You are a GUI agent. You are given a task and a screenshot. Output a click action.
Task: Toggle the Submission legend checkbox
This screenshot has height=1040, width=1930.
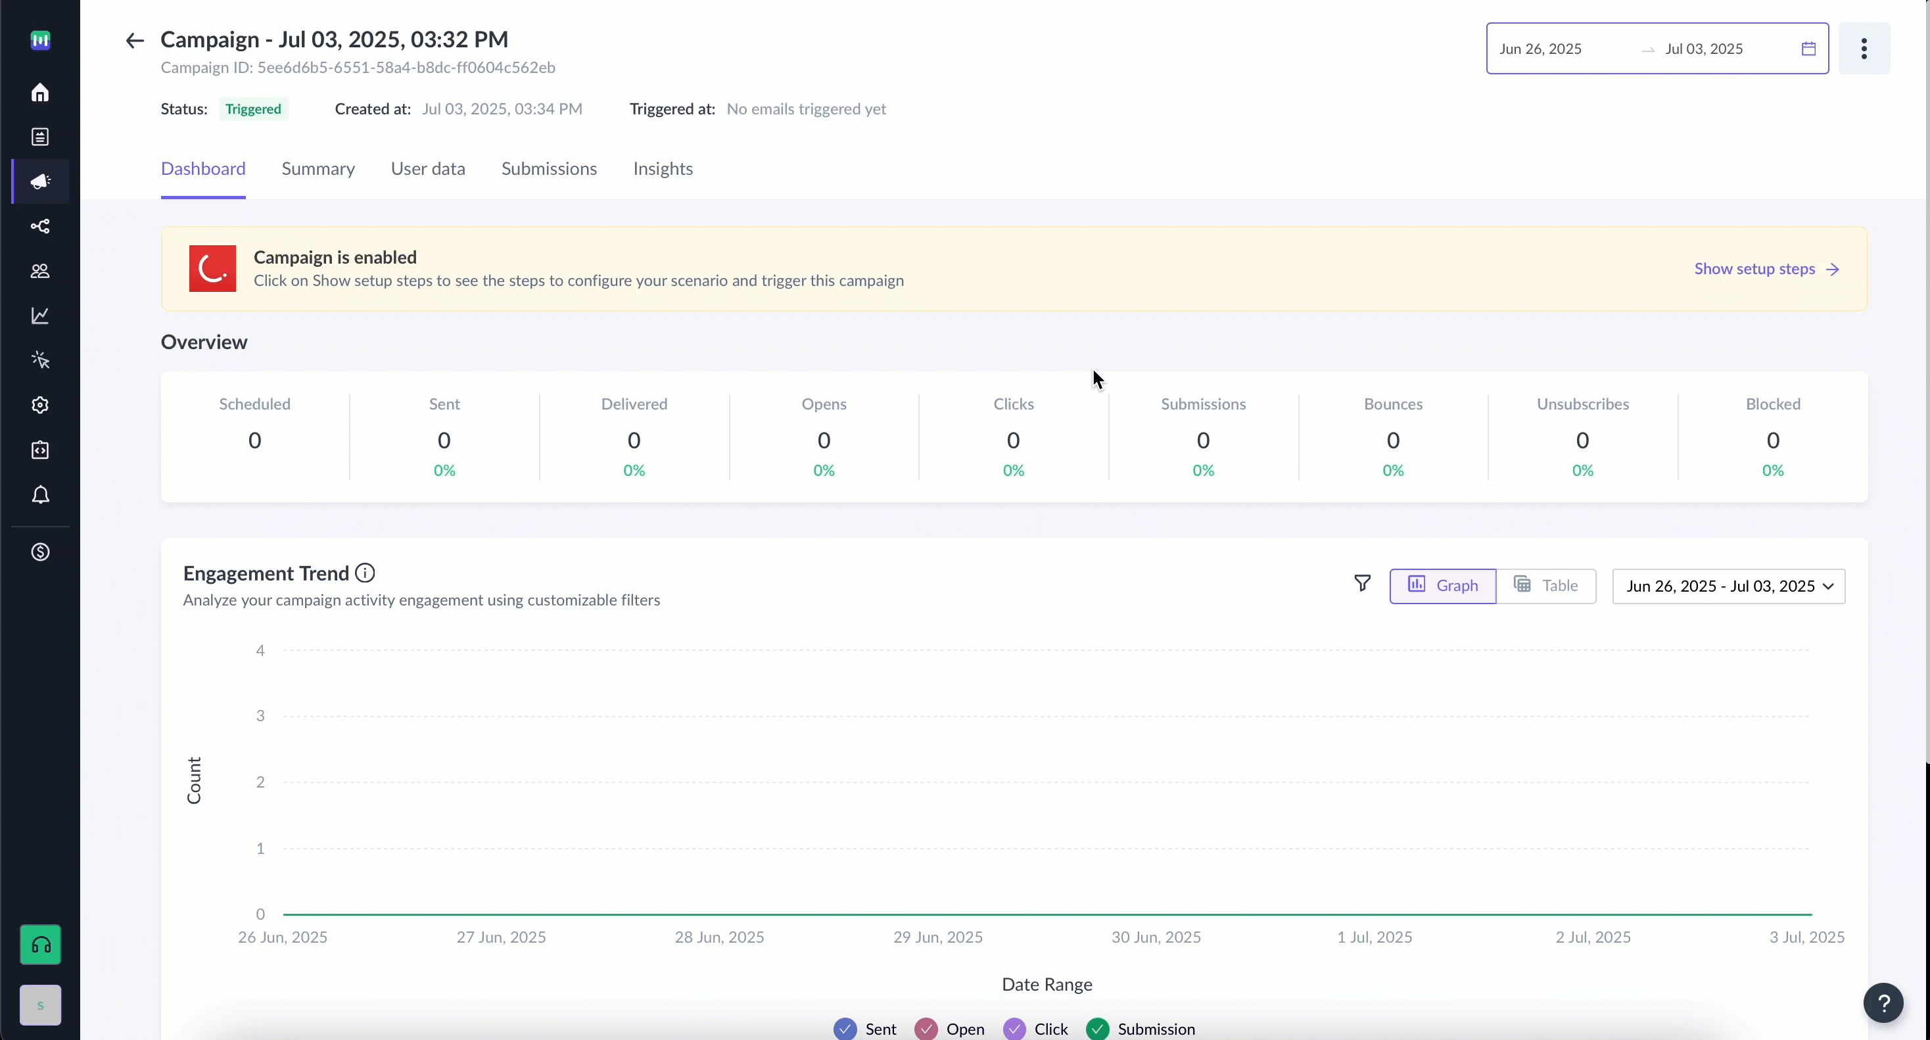1097,1029
